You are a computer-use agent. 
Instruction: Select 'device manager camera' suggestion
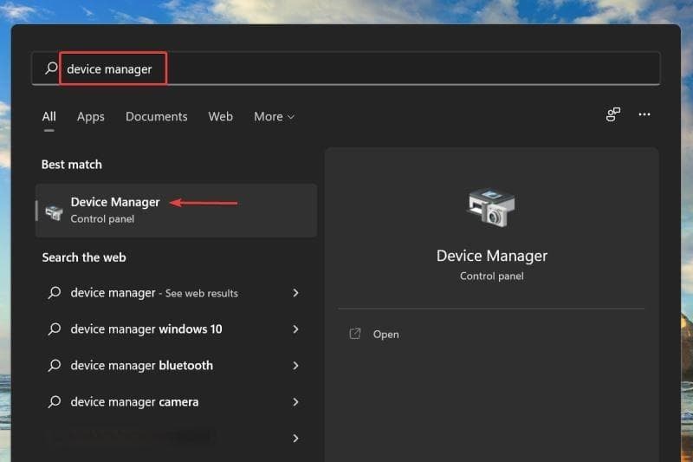(x=174, y=402)
